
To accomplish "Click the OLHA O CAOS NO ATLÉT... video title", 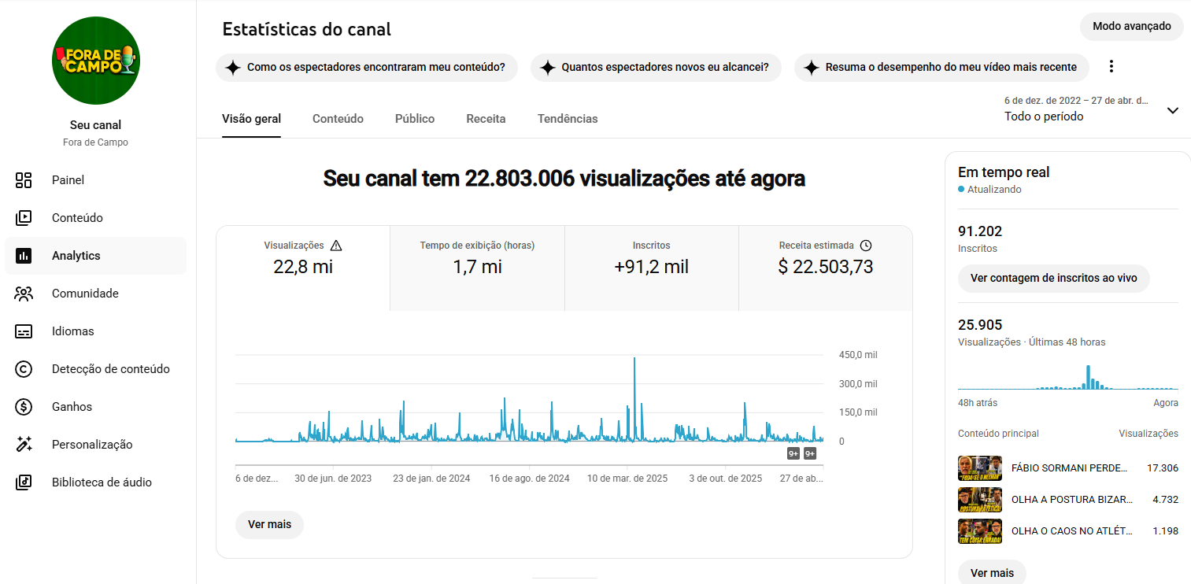I will tap(1072, 531).
